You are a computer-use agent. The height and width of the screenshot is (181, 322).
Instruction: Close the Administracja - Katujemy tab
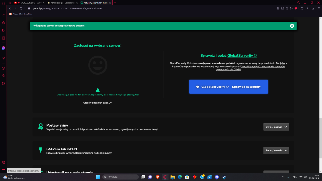coord(77,3)
